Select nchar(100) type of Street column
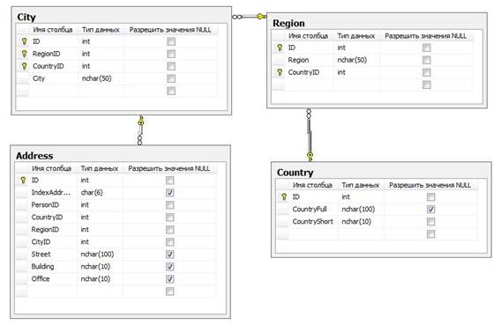The height and width of the screenshot is (325, 501). coord(97,255)
